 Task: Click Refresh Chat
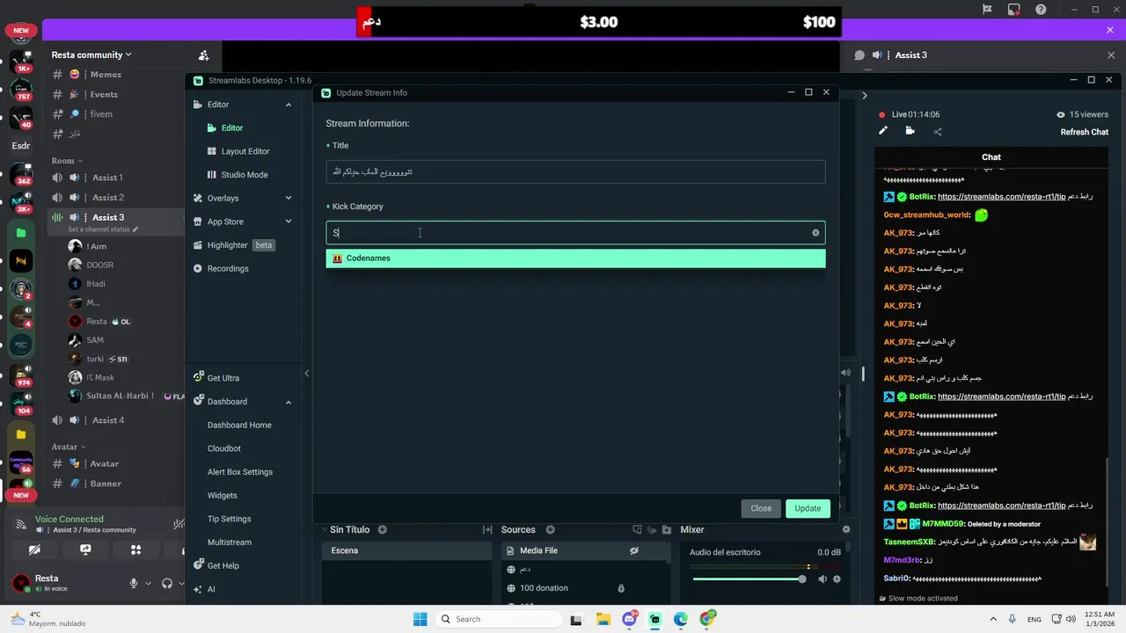[x=1084, y=132]
